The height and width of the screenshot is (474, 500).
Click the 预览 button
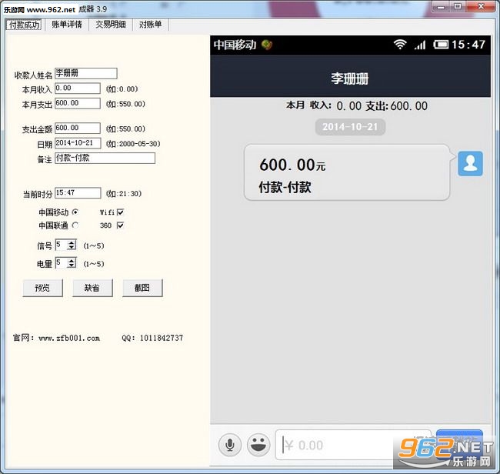point(43,288)
